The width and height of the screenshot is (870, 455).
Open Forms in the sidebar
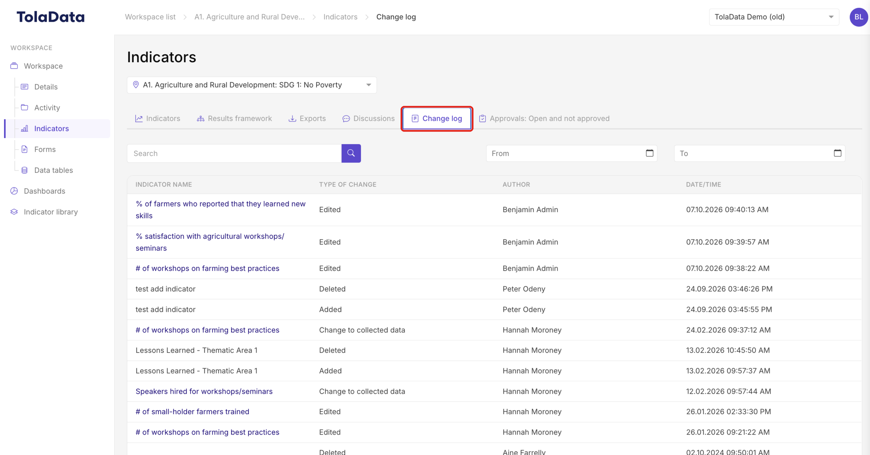click(x=45, y=149)
